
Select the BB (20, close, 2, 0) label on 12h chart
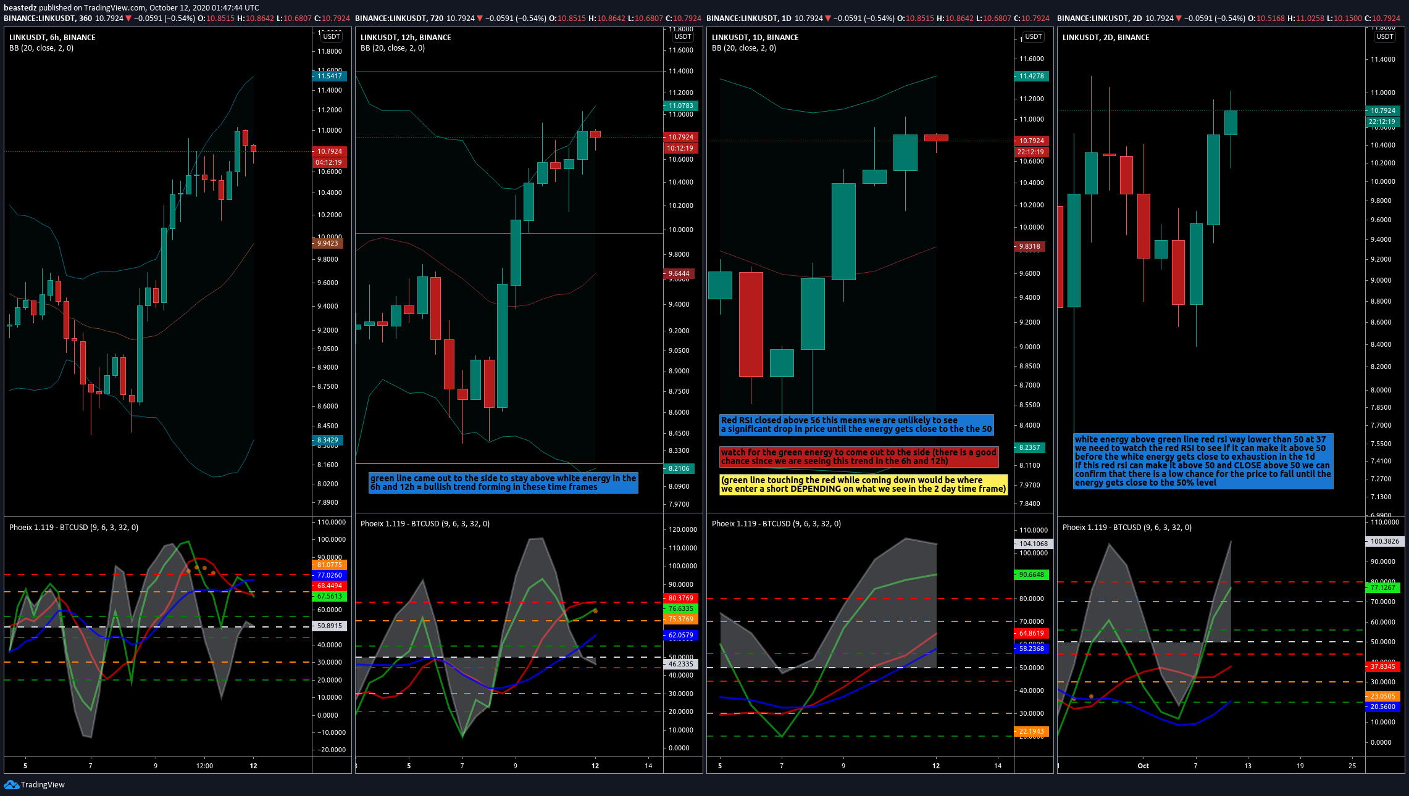tap(393, 48)
